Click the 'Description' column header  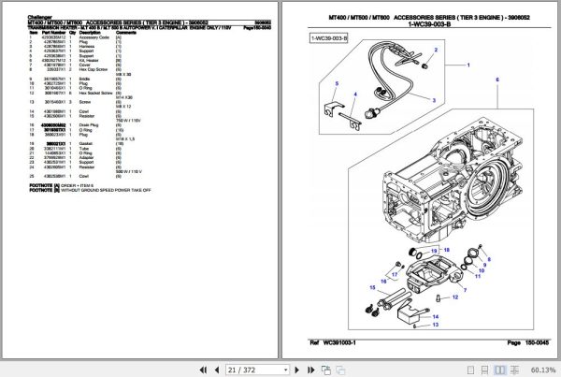[90, 33]
